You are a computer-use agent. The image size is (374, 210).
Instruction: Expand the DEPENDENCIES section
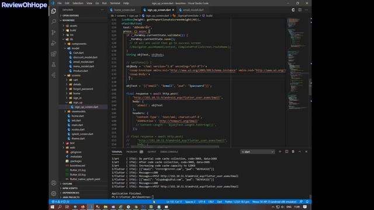click(x=71, y=193)
